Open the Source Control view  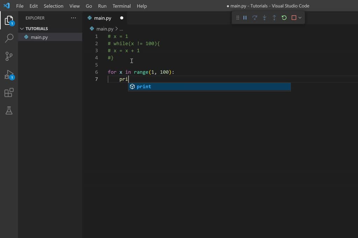pyautogui.click(x=9, y=56)
